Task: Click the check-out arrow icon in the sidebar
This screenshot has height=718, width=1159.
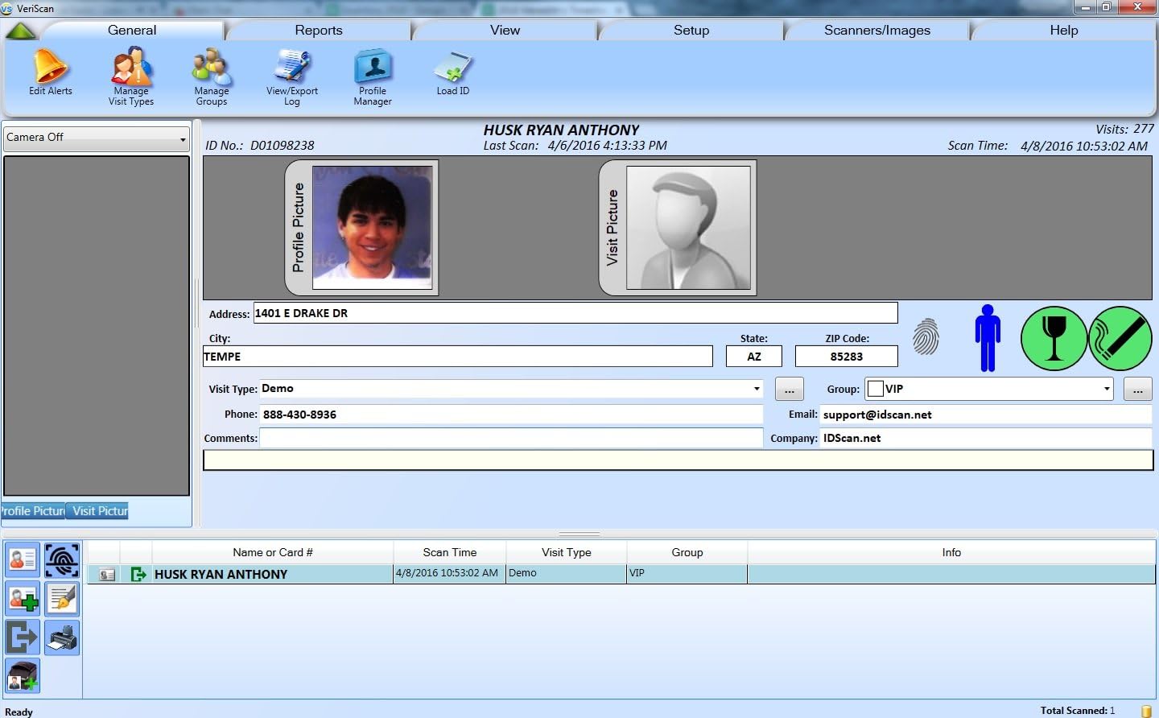Action: click(x=22, y=637)
